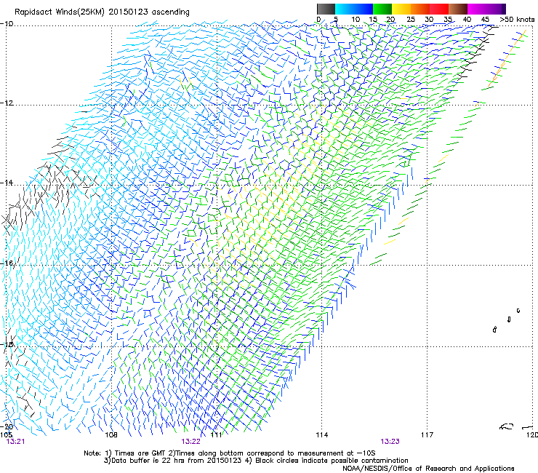538x473 pixels.
Task: Click the latitude label -10
Action: [7, 23]
